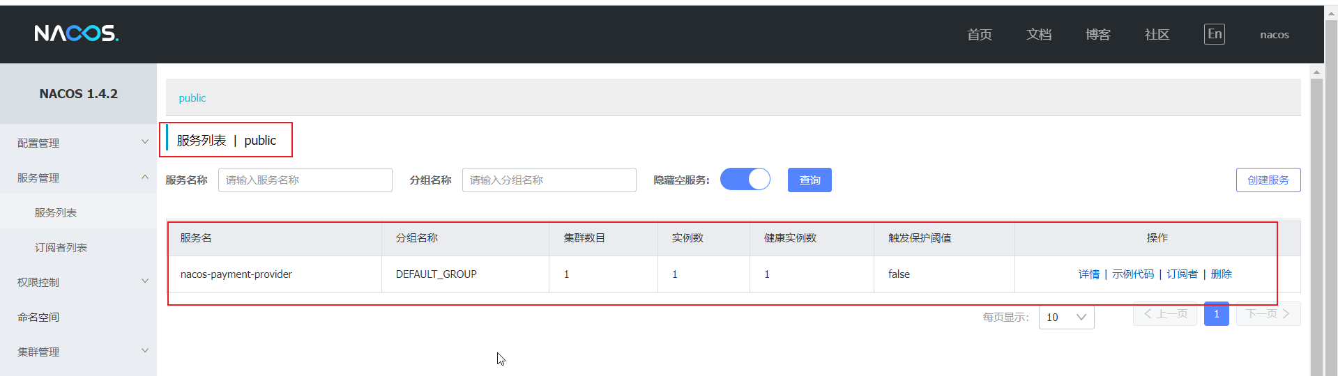Image resolution: width=1338 pixels, height=376 pixels.
Task: Click the 创建服务 button
Action: click(1268, 180)
